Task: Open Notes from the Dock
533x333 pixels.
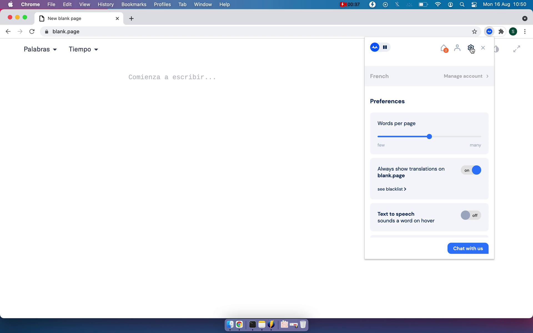Action: tap(262, 324)
